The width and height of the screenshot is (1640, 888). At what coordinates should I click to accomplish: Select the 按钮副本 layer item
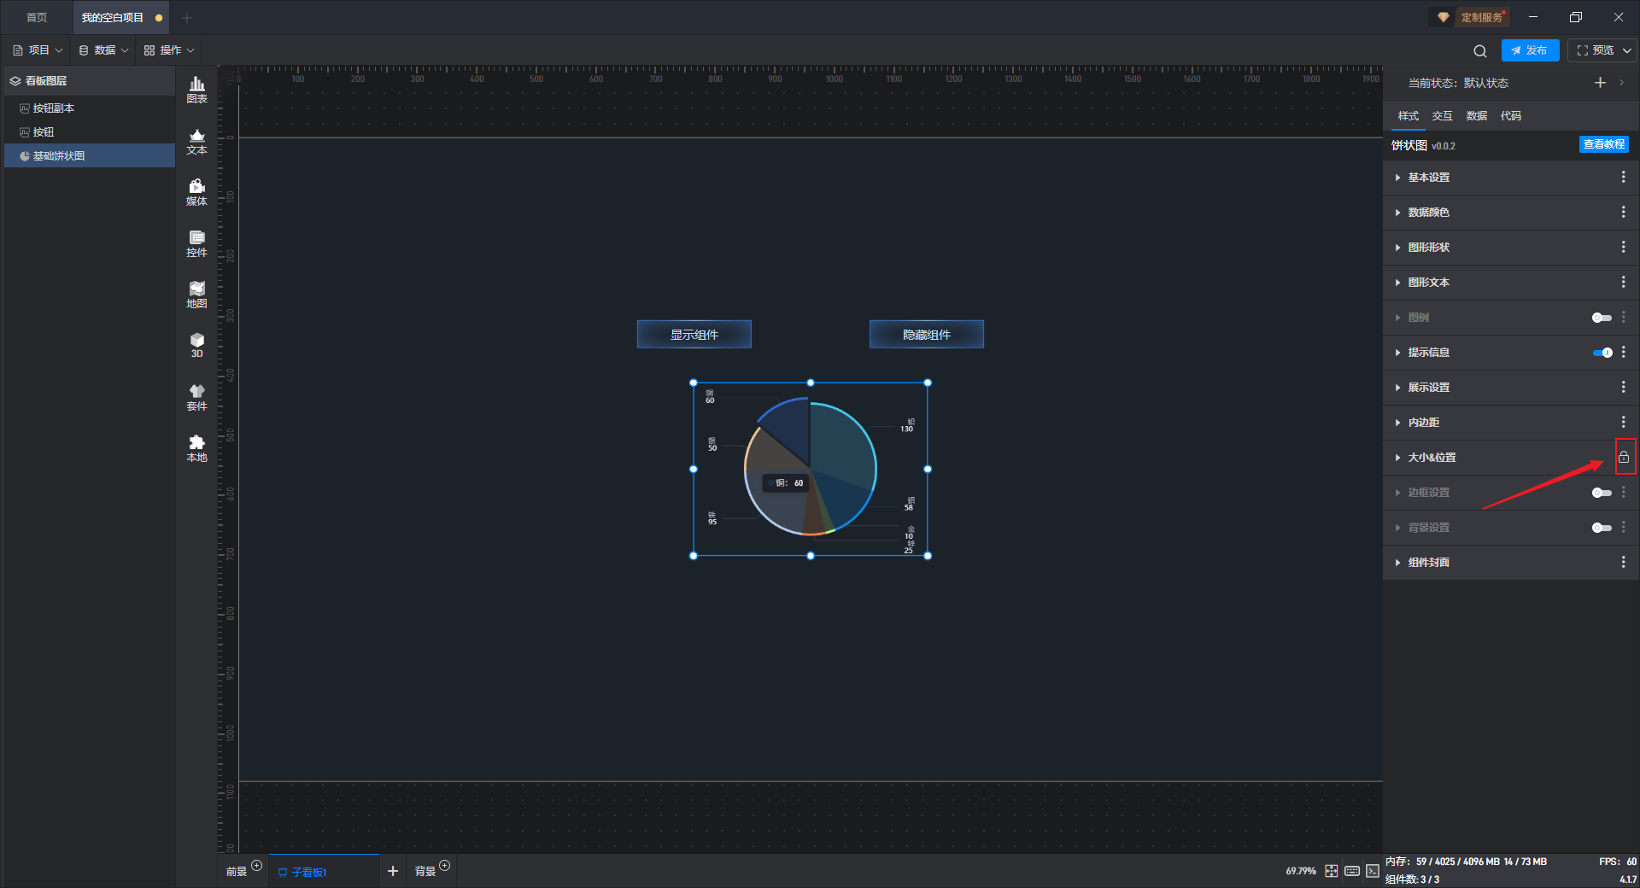(53, 108)
